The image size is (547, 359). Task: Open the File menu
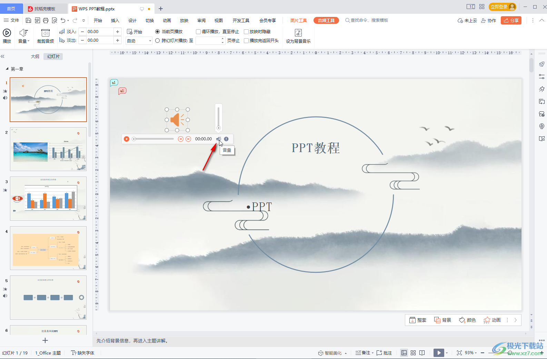11,20
